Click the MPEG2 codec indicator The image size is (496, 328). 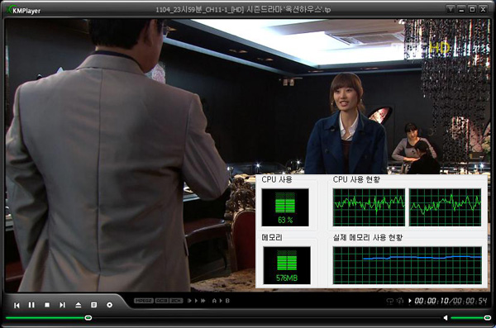click(144, 301)
